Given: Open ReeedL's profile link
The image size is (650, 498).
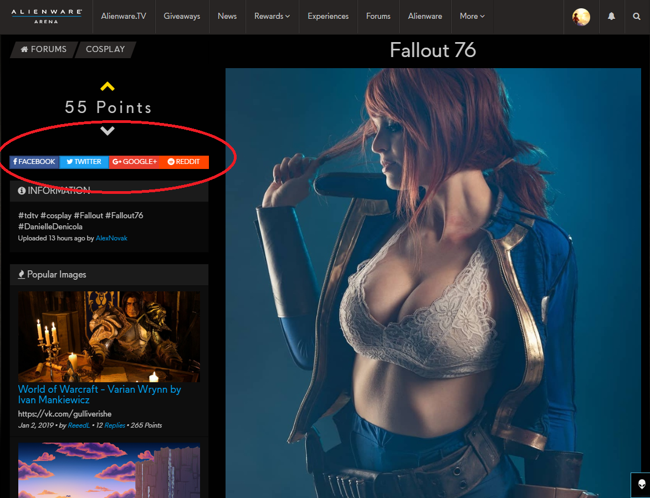Looking at the screenshot, I should tap(79, 425).
